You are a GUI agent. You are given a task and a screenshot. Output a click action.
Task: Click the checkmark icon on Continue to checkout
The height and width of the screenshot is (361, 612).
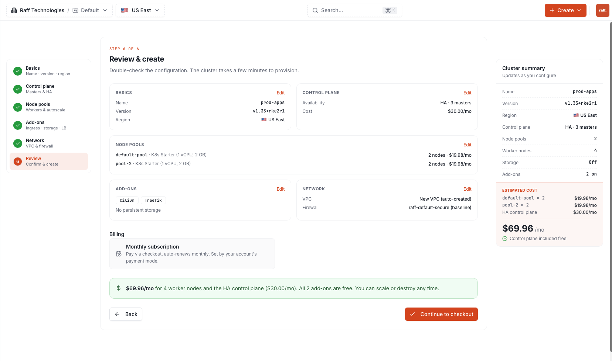(x=412, y=314)
